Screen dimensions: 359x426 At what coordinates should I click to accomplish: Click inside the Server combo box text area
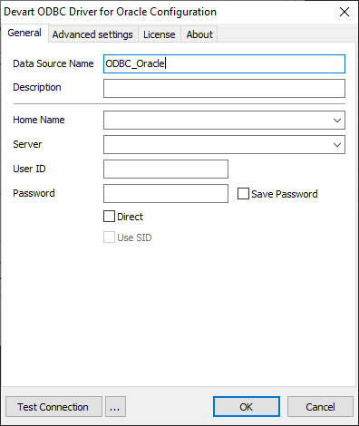coord(217,145)
